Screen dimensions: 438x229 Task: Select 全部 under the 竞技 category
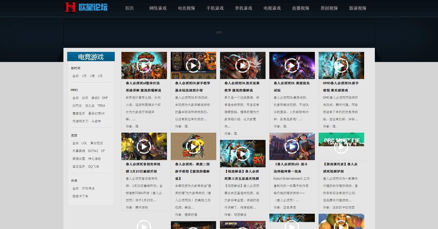tap(76, 143)
